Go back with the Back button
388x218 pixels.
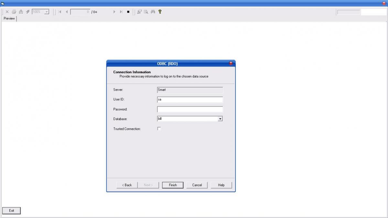(127, 185)
